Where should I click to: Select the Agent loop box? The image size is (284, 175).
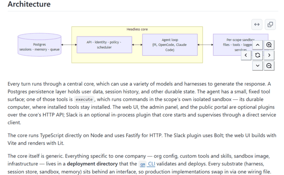point(170,45)
